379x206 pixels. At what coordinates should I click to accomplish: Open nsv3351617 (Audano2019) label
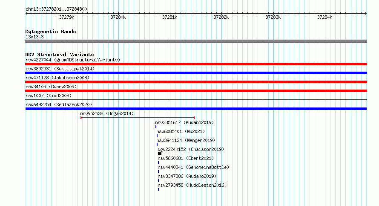(x=184, y=122)
